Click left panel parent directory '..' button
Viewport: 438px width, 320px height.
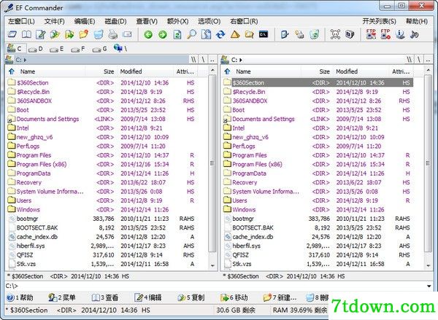[212, 60]
